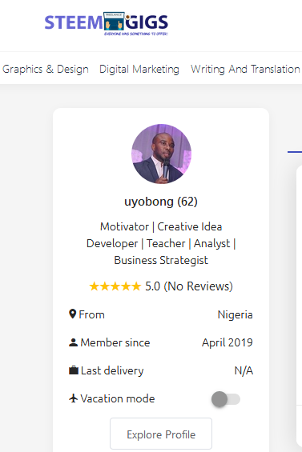Click the profile tagline starting with Motivator
Viewport: 302px width, 452px height.
click(161, 243)
